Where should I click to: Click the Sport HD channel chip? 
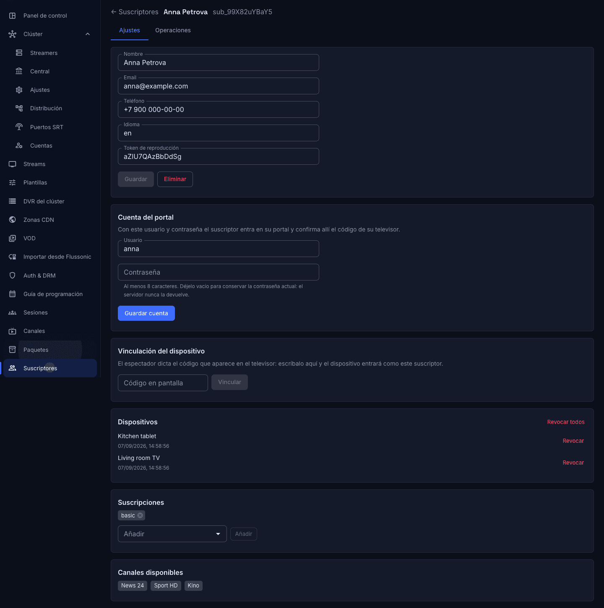(x=166, y=585)
